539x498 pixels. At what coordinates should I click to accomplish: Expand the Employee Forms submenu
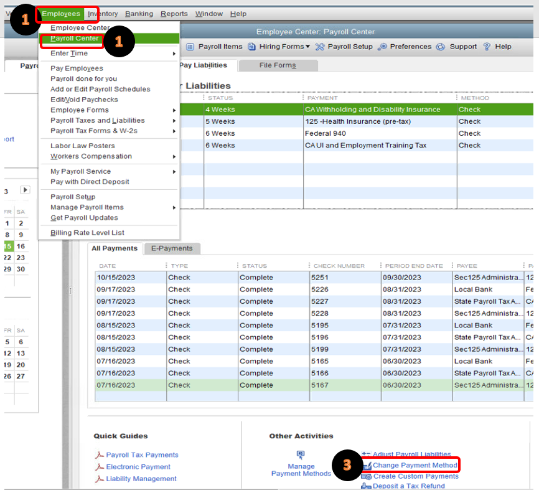[x=174, y=110]
